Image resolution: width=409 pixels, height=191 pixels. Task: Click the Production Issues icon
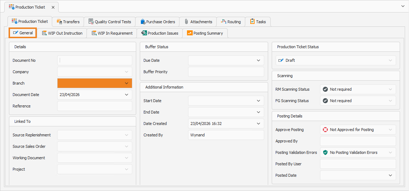(x=144, y=33)
